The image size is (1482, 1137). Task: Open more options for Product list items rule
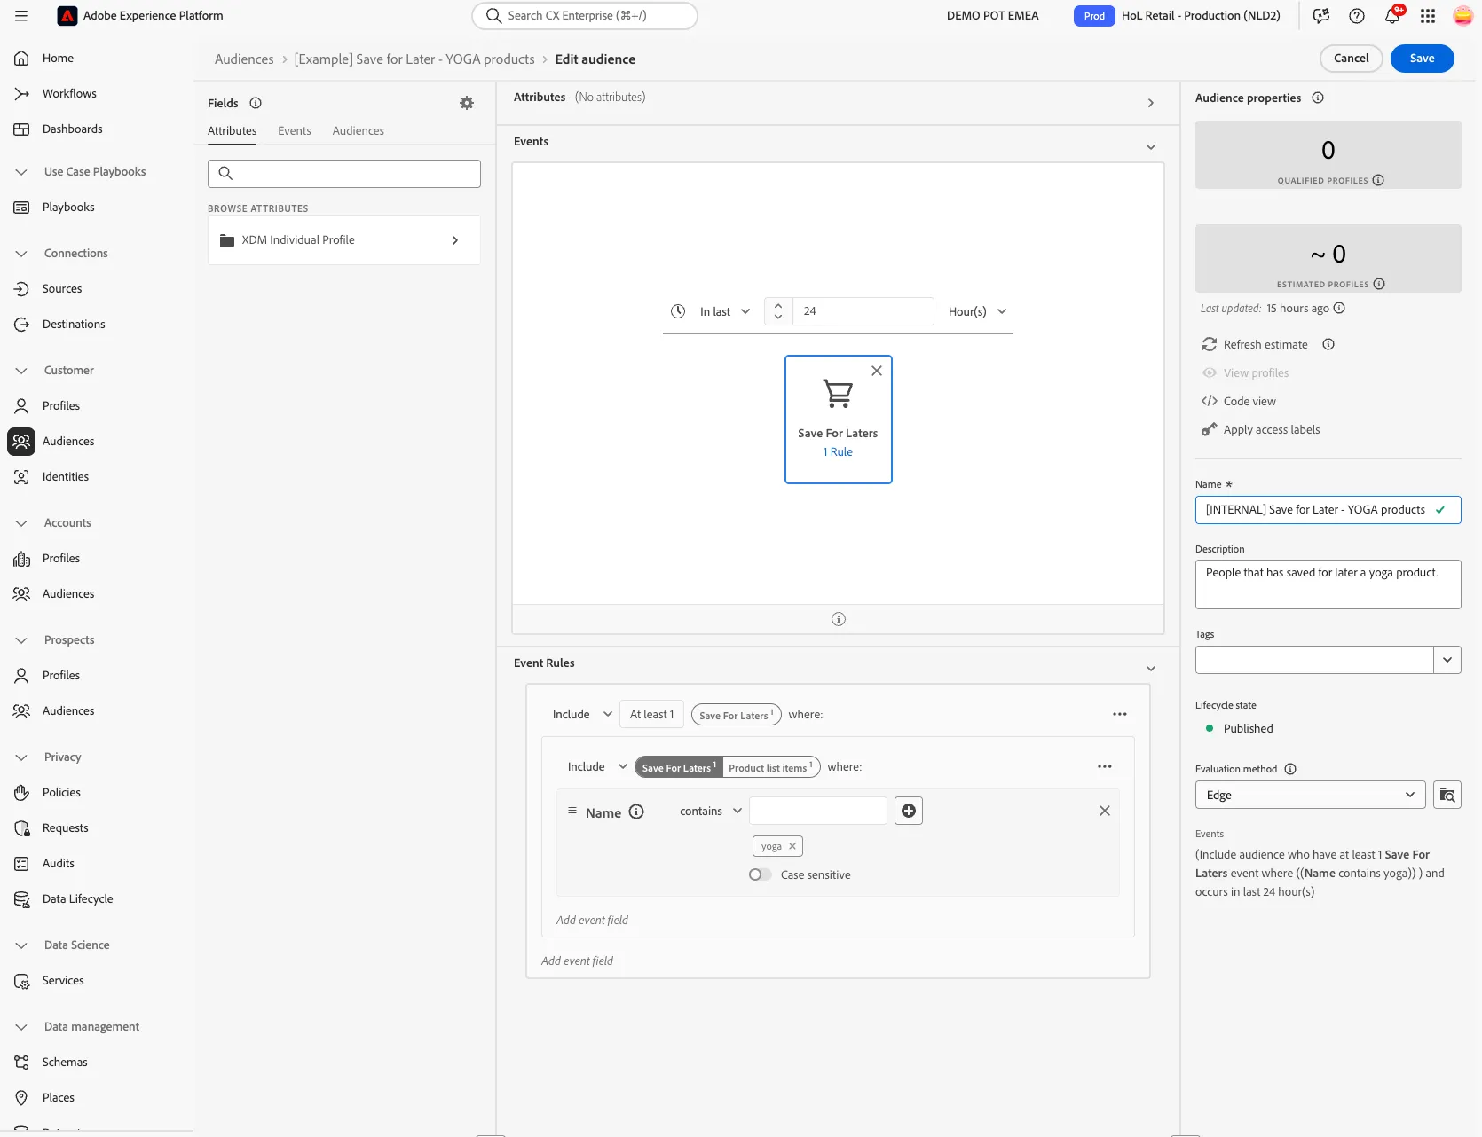point(1105,766)
